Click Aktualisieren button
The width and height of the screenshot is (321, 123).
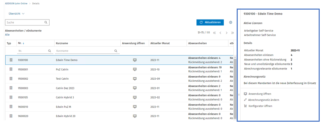[210, 22]
